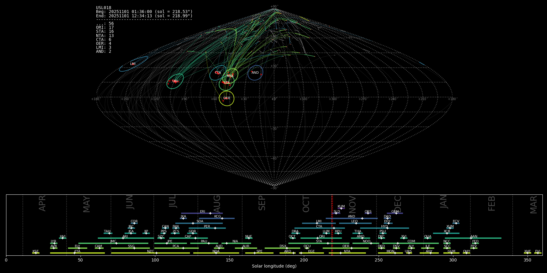The height and width of the screenshot is (273, 547).
Task: Click the LMI radiant ellipse label
Action: point(133,64)
